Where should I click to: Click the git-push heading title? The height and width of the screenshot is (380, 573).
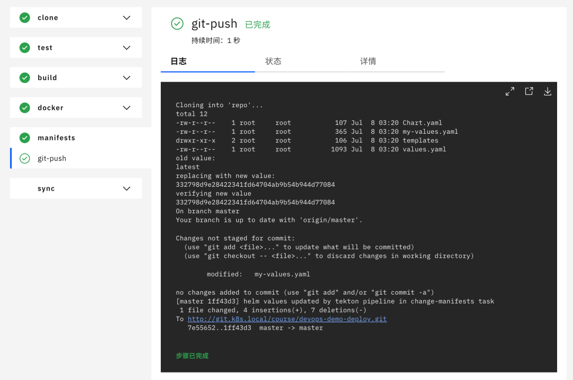coord(214,24)
